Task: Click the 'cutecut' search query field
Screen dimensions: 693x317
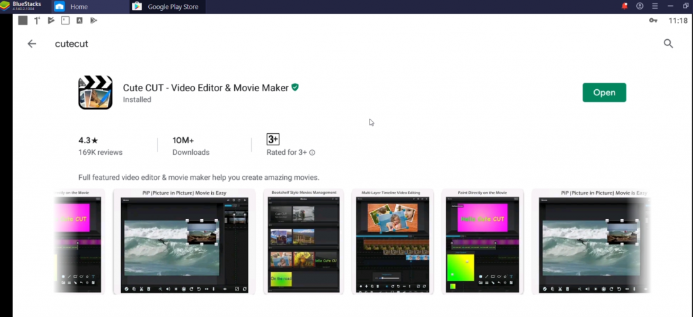Action: tap(71, 44)
